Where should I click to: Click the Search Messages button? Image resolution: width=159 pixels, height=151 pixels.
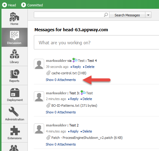tap(127, 15)
